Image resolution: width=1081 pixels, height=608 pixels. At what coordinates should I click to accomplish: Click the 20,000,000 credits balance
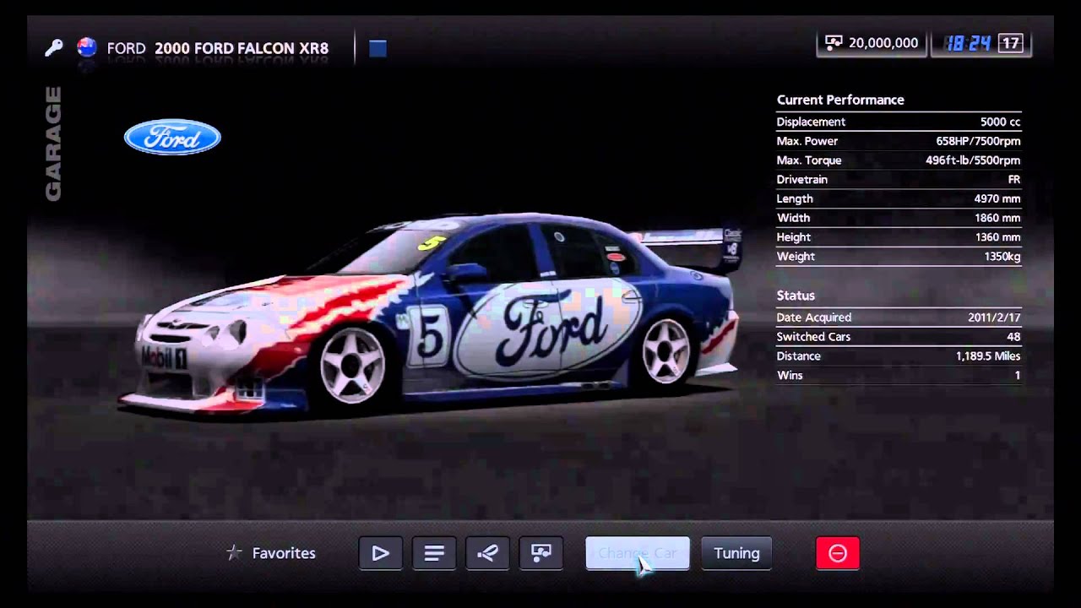(883, 43)
